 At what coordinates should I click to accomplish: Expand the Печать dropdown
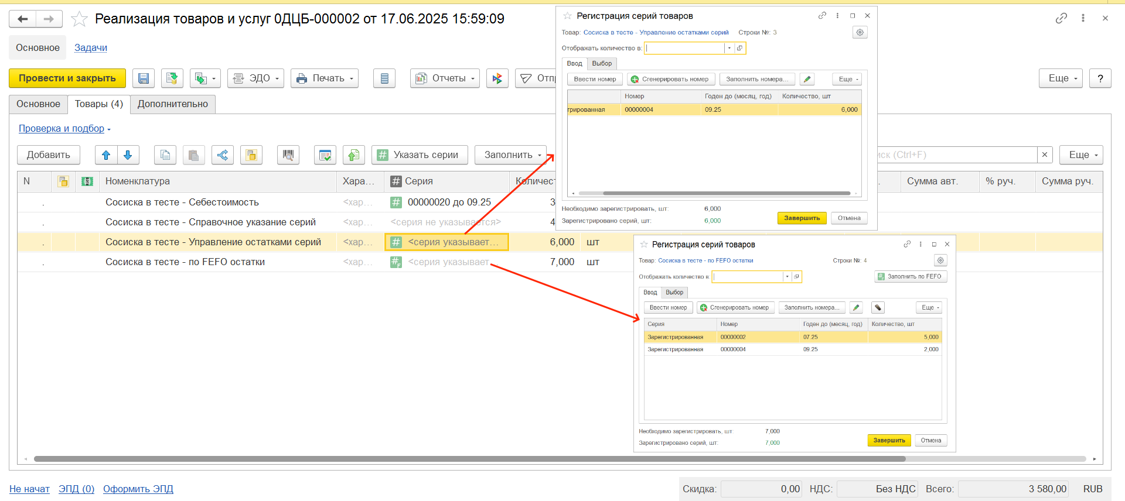tap(325, 78)
